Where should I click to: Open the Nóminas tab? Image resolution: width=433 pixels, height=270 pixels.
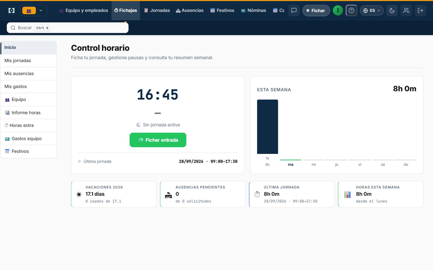(x=254, y=11)
